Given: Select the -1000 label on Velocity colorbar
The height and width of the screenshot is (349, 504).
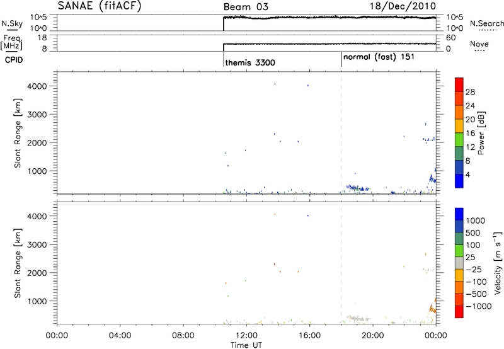Looking at the screenshot, I should 478,306.
